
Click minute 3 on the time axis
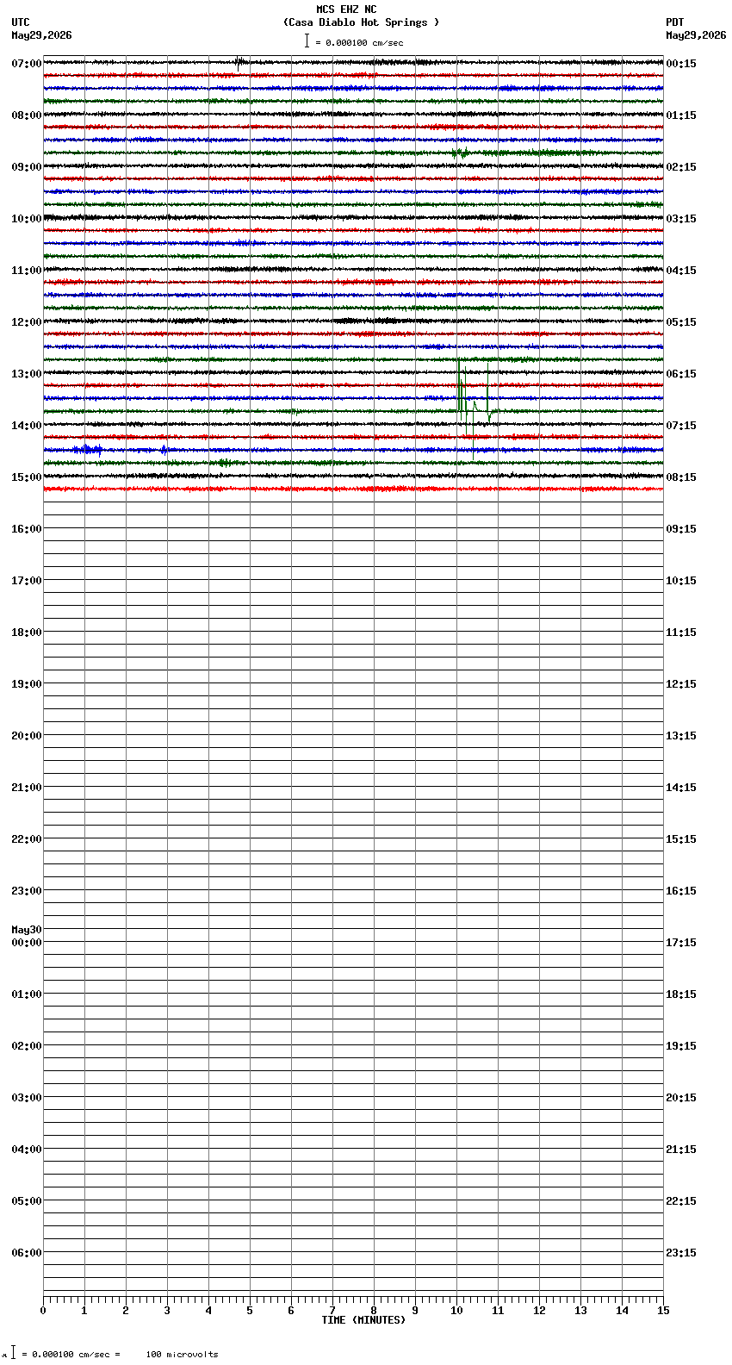coord(167,1311)
